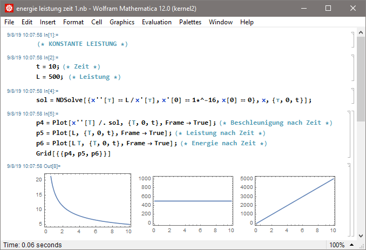Click the vertical scrollbar up arrow
Image resolution: width=366 pixels, height=250 pixels.
point(361,33)
